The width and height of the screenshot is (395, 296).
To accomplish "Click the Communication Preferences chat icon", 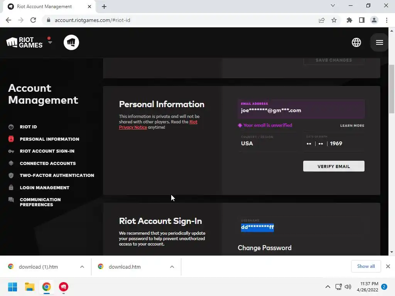I will [x=11, y=200].
